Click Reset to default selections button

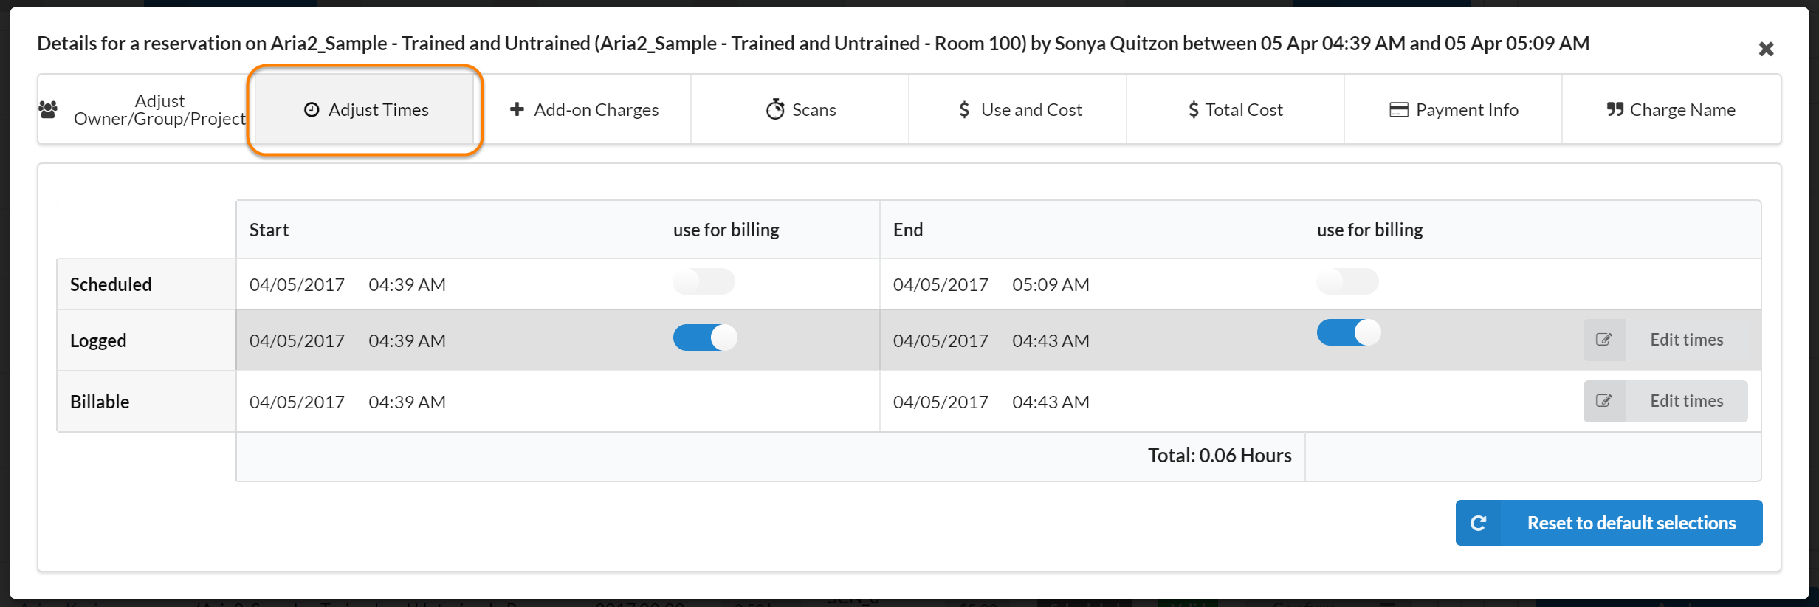pos(1631,523)
